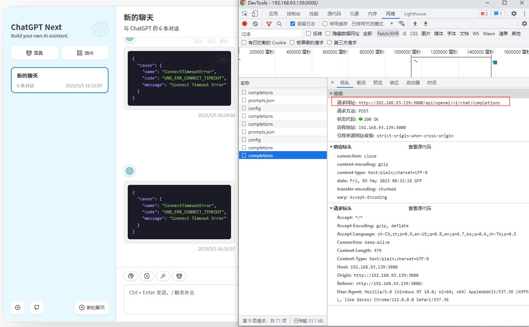
Task: Click the 查看源代码 link under 请求标头
Action: pyautogui.click(x=420, y=208)
